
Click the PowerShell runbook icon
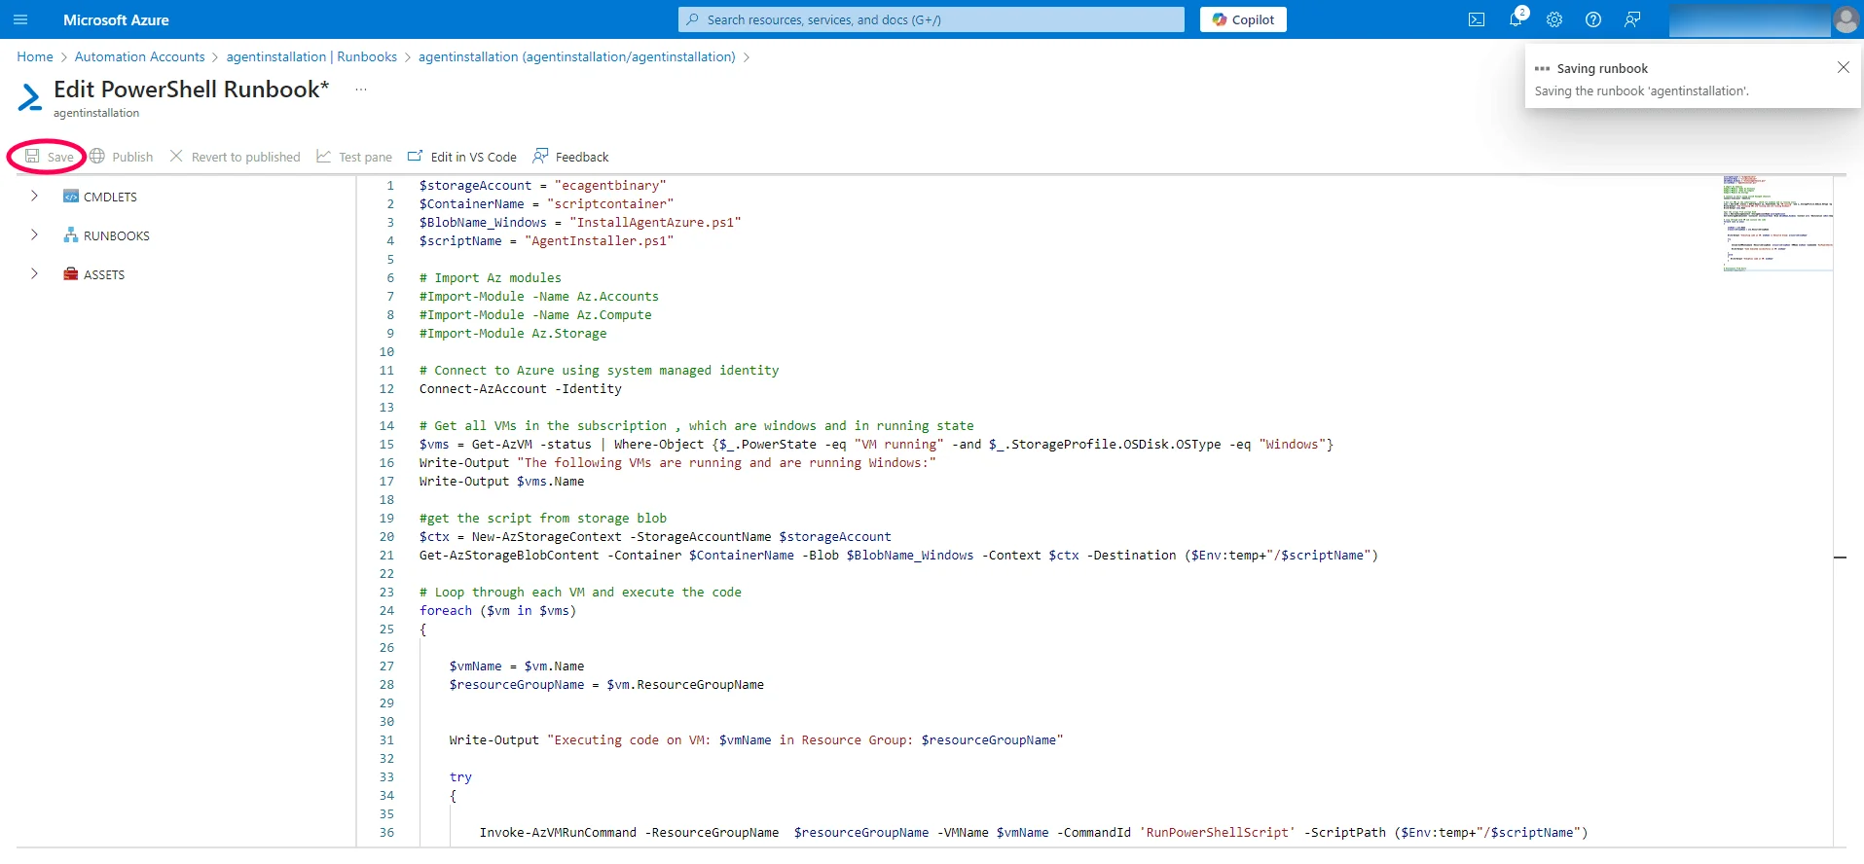[30, 97]
